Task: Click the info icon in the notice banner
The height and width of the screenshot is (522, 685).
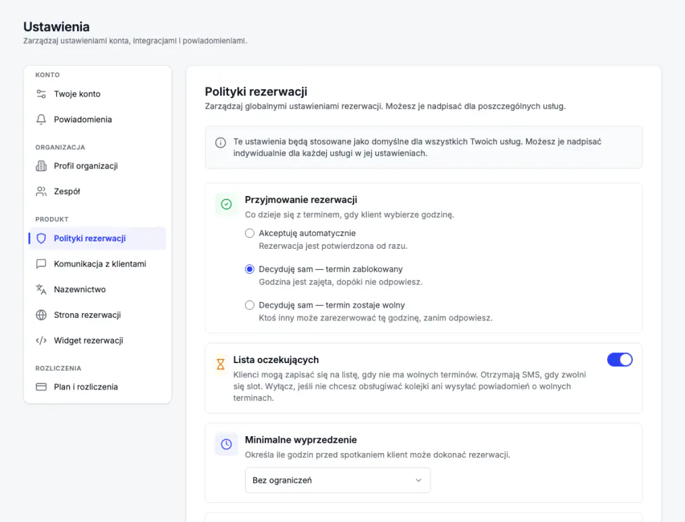Action: point(221,143)
